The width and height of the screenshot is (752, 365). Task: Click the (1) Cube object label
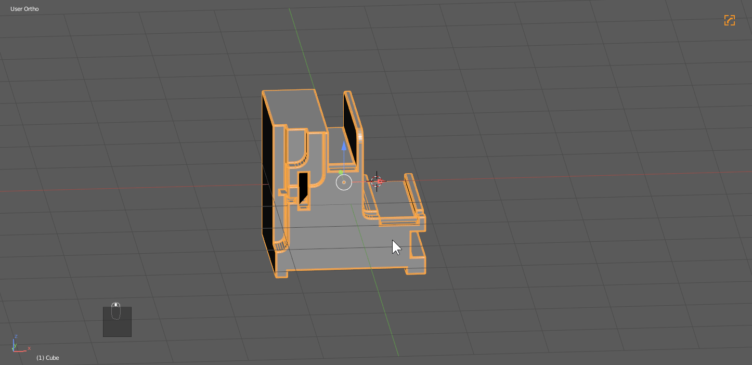[47, 358]
